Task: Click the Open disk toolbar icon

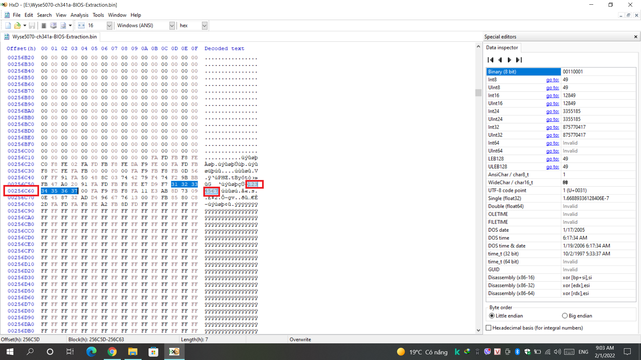Action: 53,26
